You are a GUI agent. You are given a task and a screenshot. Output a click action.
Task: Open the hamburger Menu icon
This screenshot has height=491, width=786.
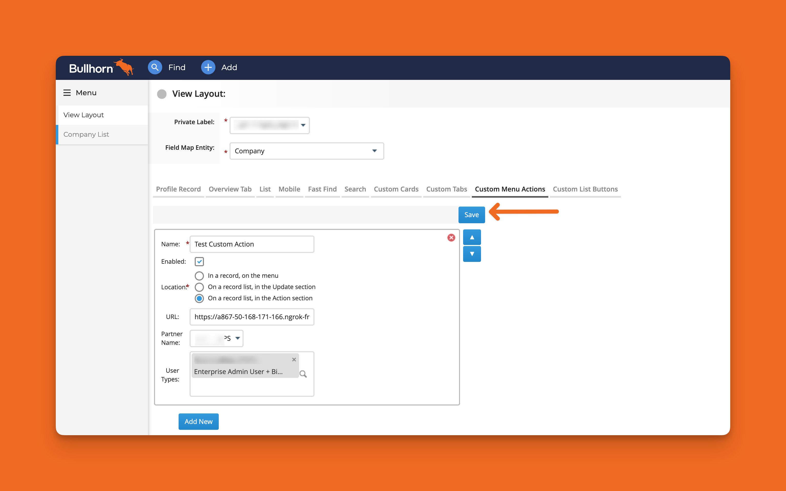[67, 93]
